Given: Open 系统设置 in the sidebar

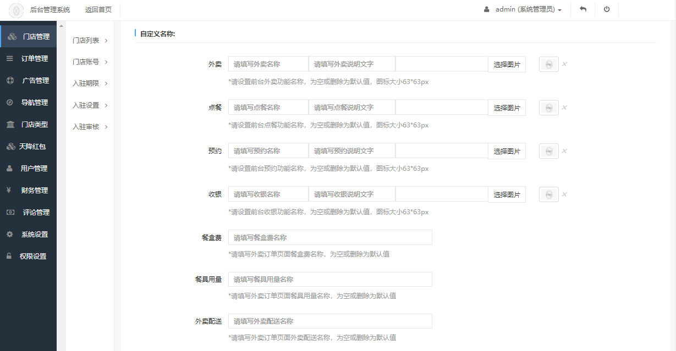Looking at the screenshot, I should coord(29,234).
